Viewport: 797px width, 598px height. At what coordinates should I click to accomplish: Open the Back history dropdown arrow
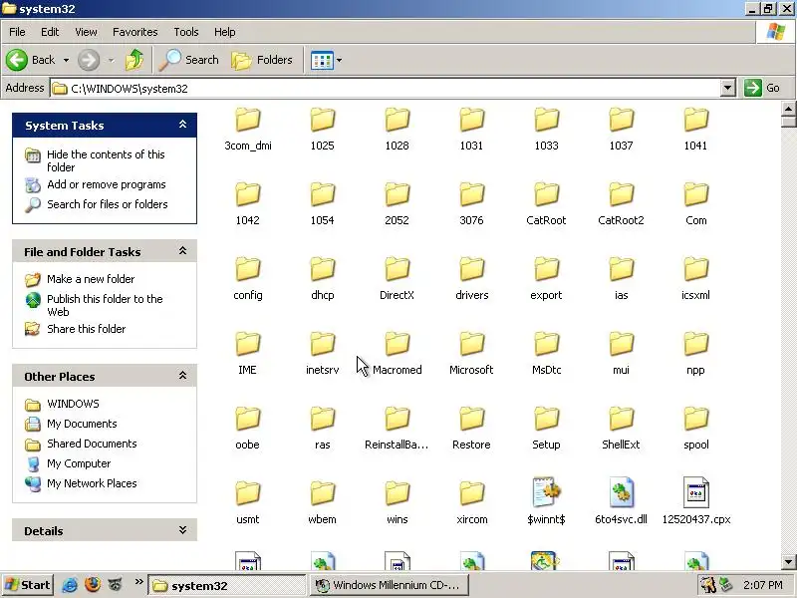[66, 60]
